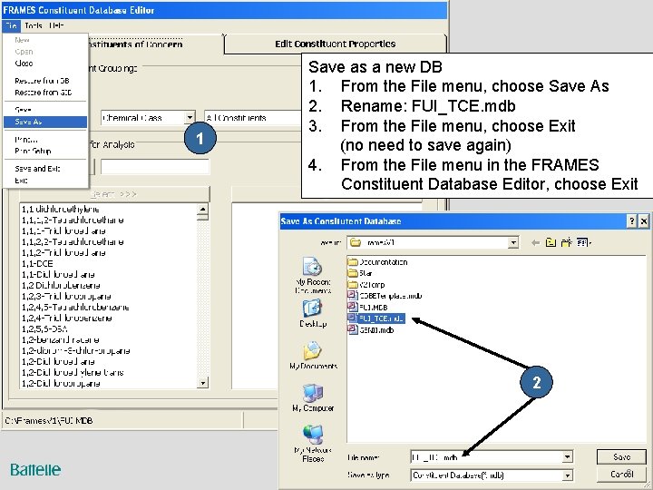Choose Restore from GID menu item
The image size is (653, 490).
[x=45, y=93]
